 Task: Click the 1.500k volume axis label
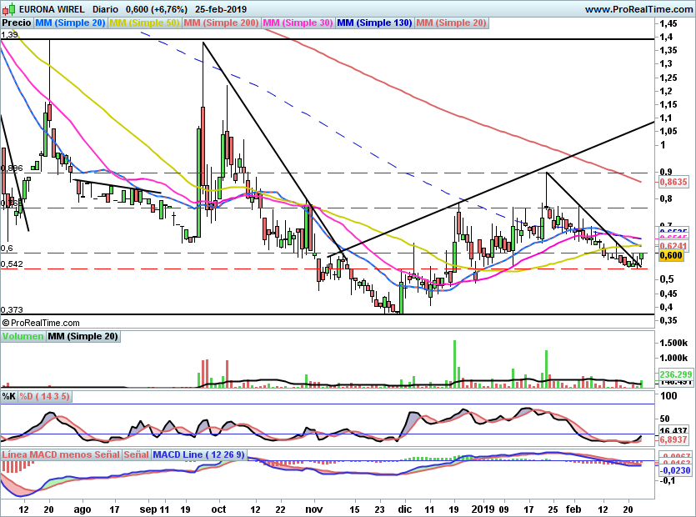(x=673, y=343)
